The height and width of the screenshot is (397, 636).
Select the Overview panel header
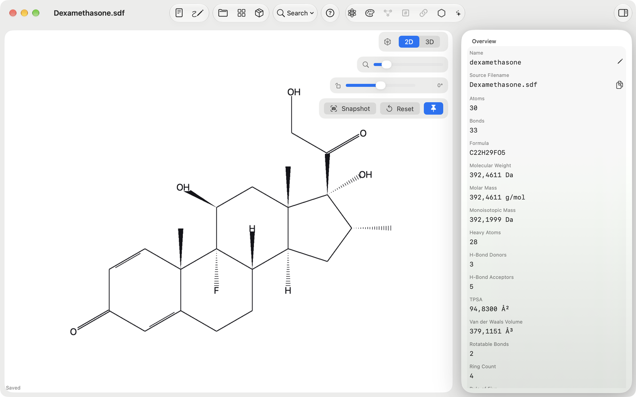click(x=484, y=41)
